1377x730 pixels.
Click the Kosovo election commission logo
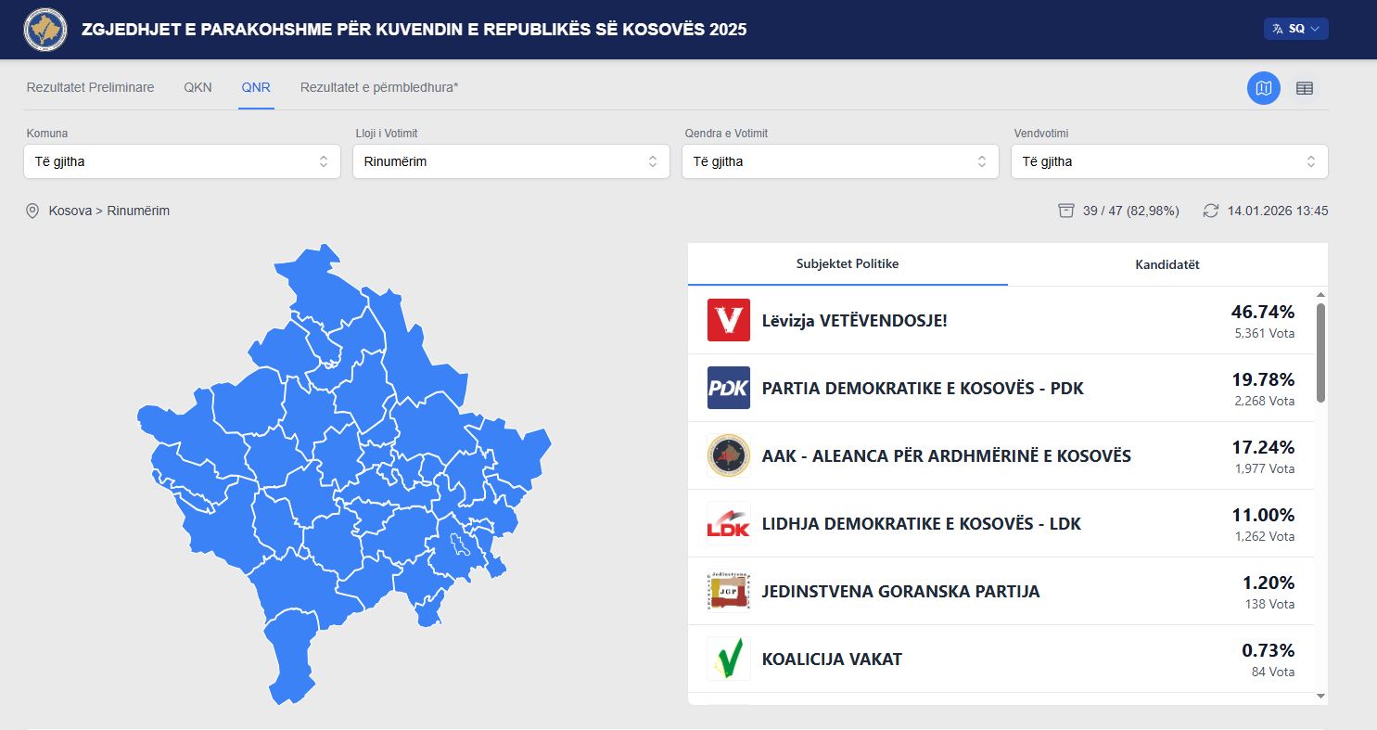(x=45, y=30)
